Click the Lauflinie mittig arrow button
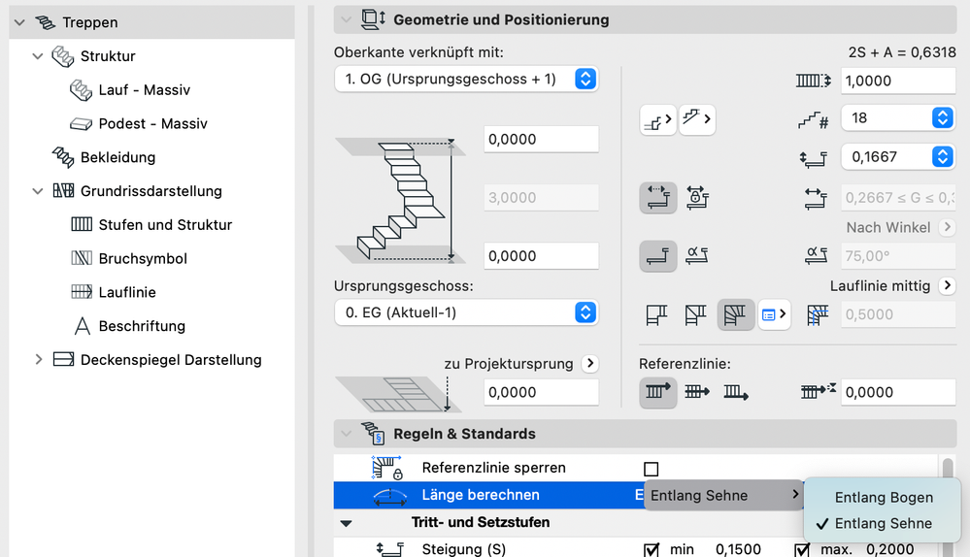The image size is (970, 557). click(x=947, y=286)
